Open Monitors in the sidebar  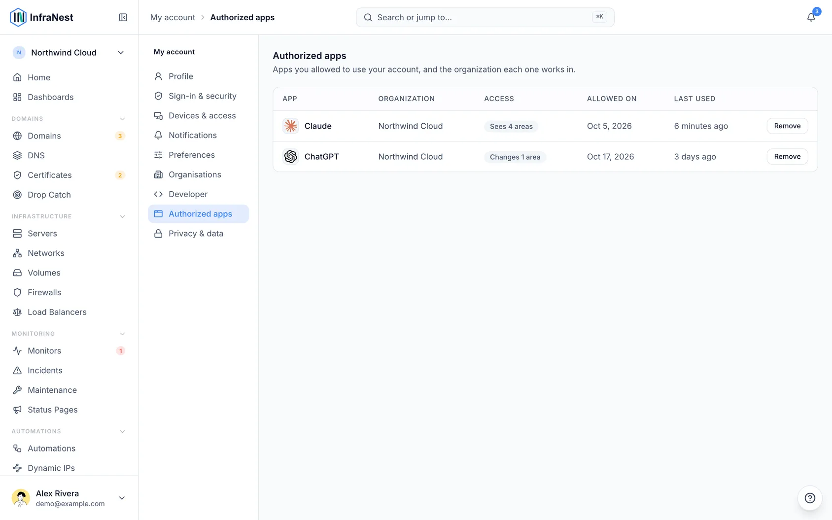coord(69,351)
